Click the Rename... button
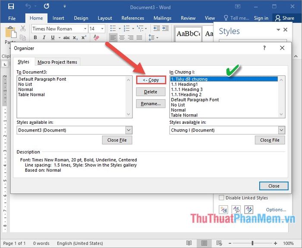This screenshot has height=248, width=302. point(151,104)
